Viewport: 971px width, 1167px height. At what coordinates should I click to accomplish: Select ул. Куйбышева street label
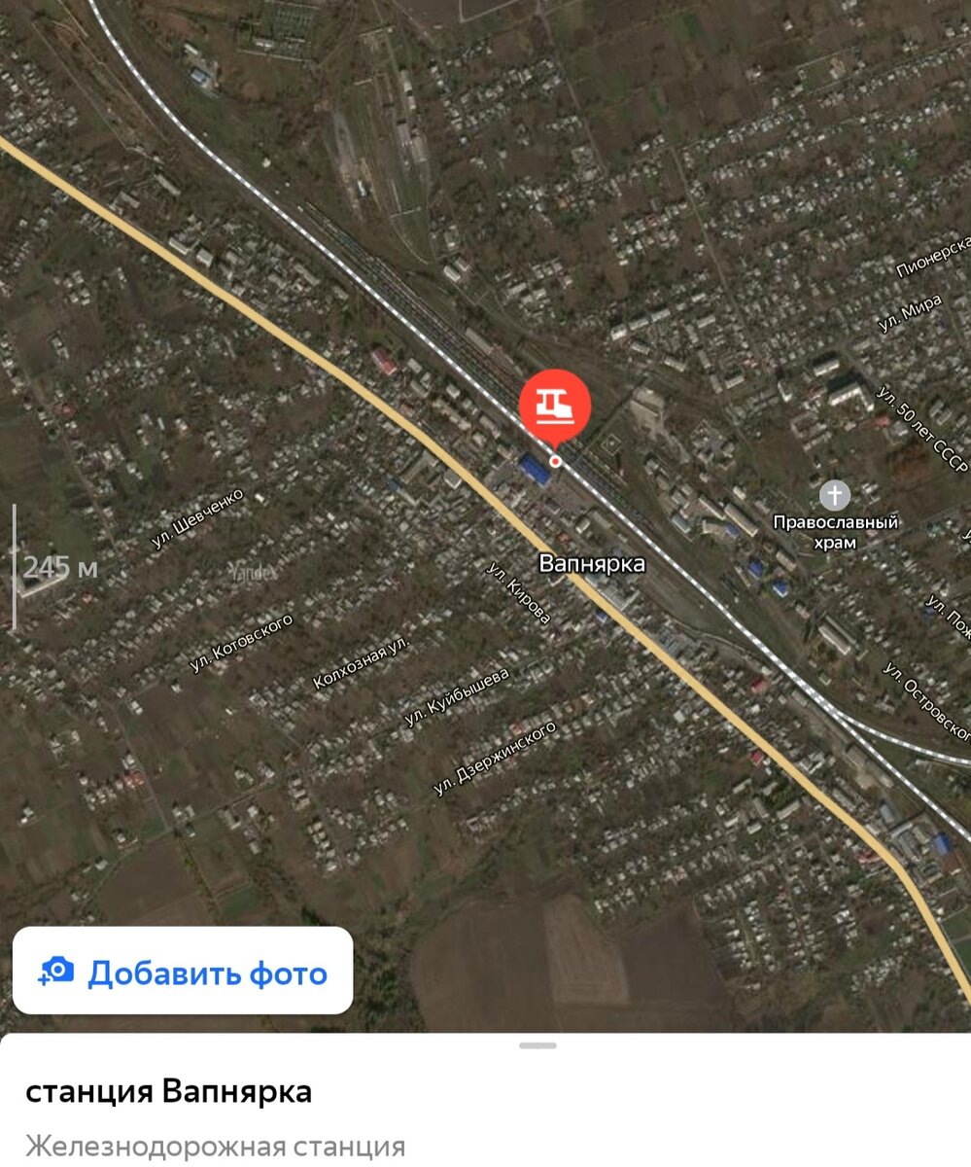tap(457, 697)
